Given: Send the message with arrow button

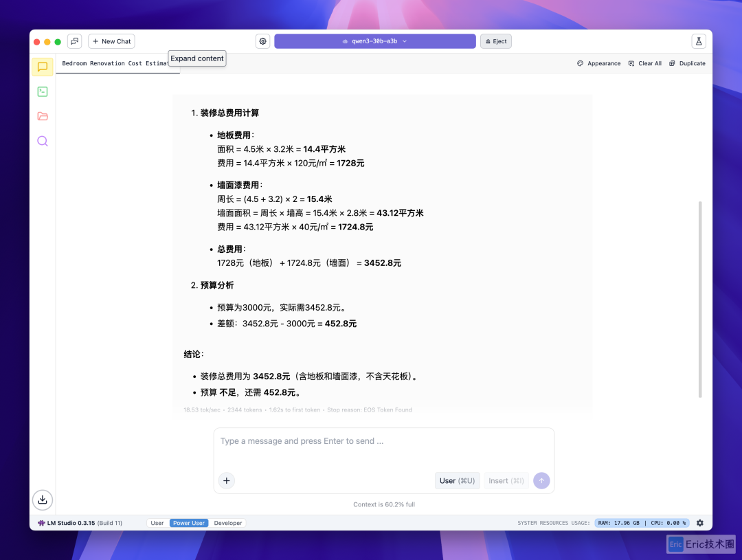Looking at the screenshot, I should [541, 480].
